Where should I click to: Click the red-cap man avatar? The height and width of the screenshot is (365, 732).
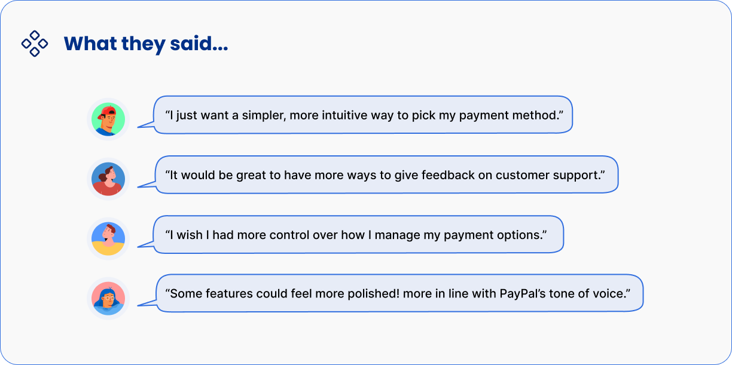(108, 119)
